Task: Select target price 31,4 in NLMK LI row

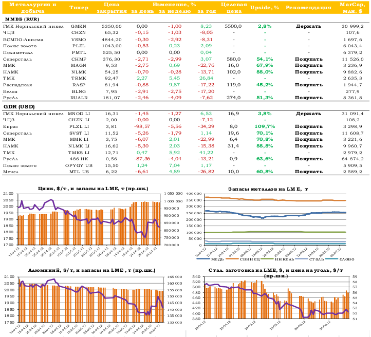Action: [233, 146]
